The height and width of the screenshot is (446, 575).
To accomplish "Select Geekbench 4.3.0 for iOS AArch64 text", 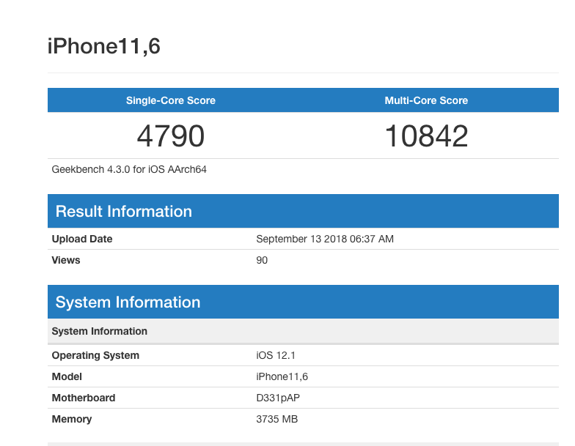I will (x=129, y=170).
